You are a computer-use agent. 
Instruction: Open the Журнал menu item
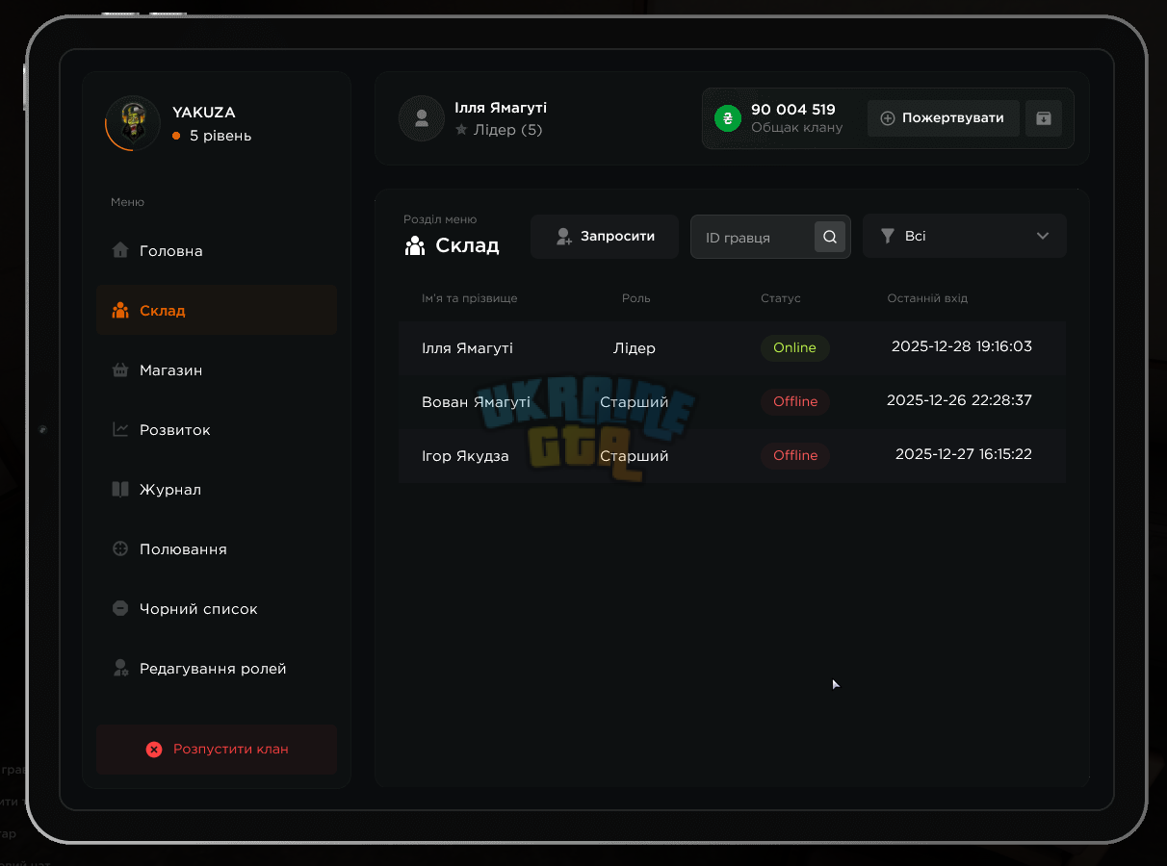pyautogui.click(x=217, y=489)
